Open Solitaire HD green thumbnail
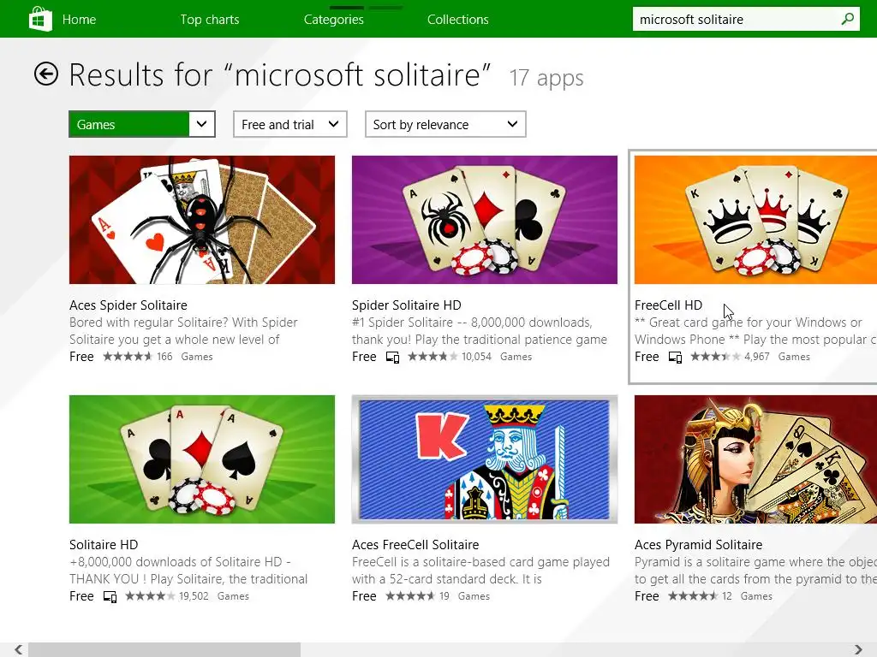The width and height of the screenshot is (877, 657). point(202,459)
